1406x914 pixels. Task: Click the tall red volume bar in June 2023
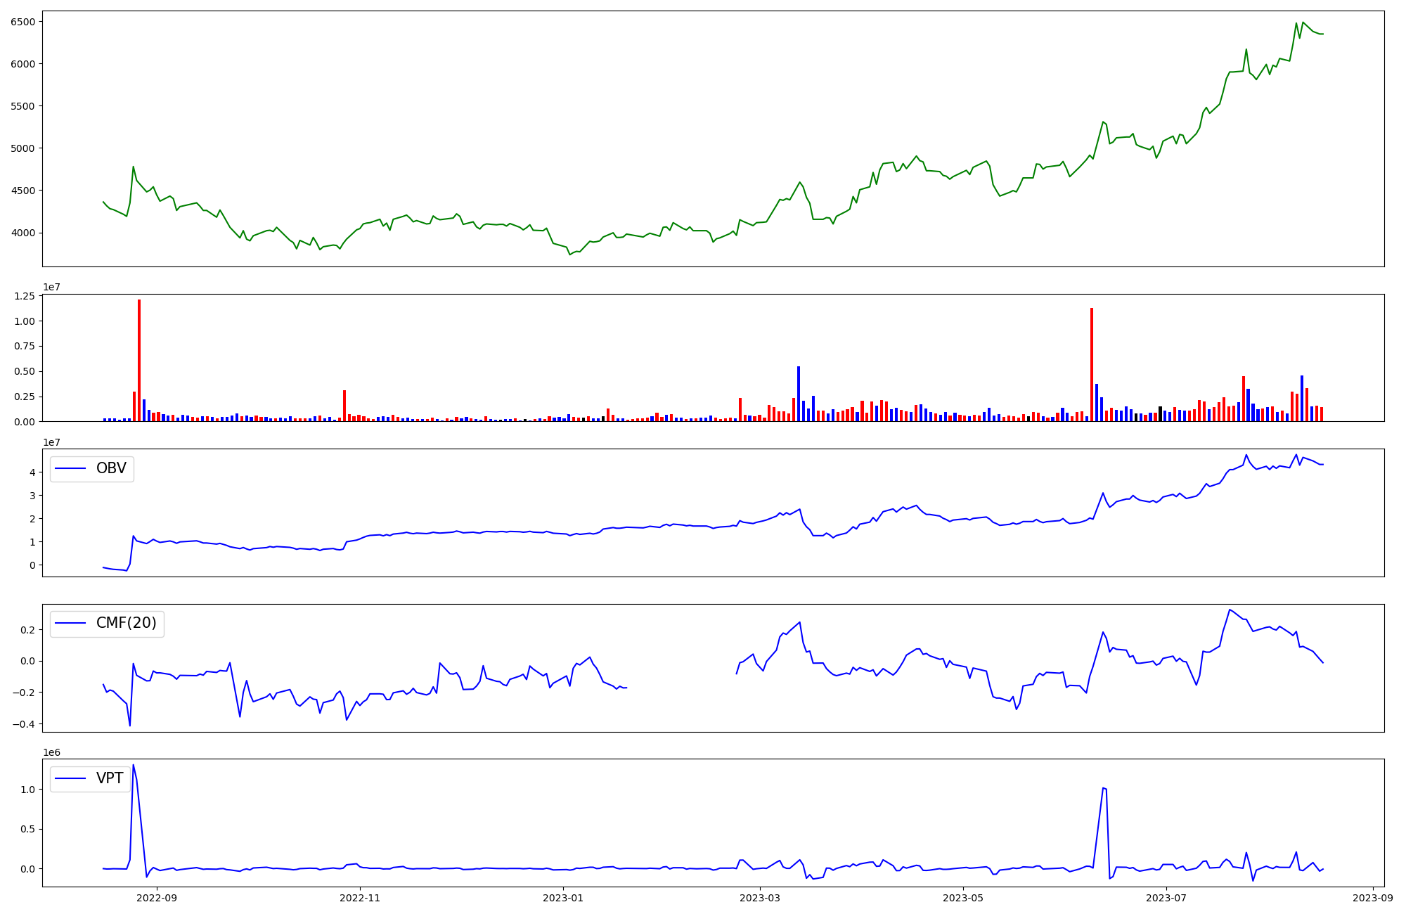[1092, 364]
